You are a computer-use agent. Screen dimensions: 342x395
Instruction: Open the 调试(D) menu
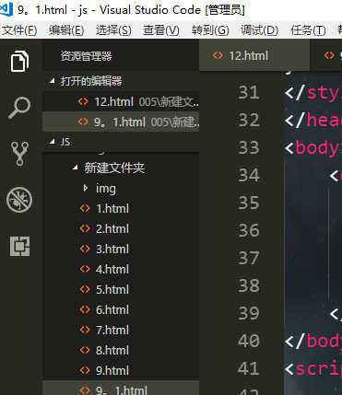259,30
